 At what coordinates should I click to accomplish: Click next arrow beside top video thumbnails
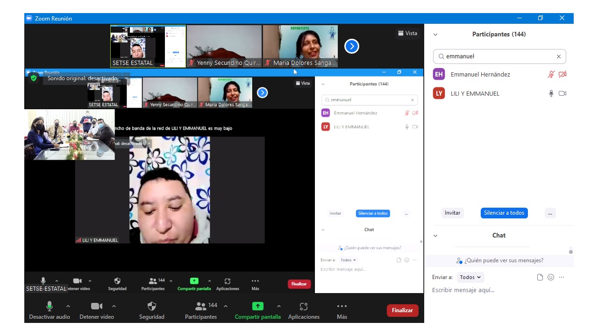pos(352,46)
